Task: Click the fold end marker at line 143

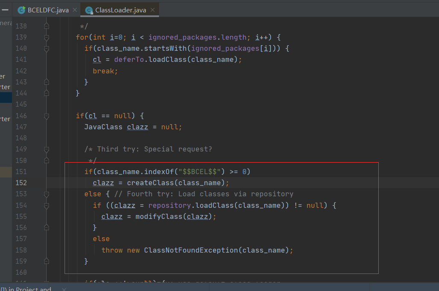Action: click(47, 82)
